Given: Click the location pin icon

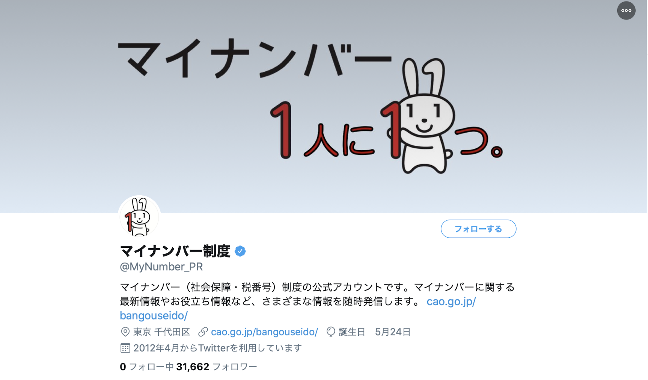Looking at the screenshot, I should click(x=125, y=332).
